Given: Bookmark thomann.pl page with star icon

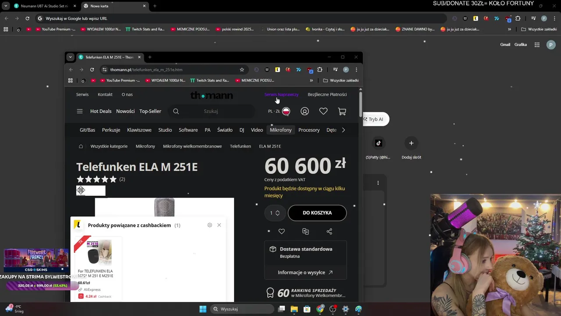Looking at the screenshot, I should [x=242, y=70].
